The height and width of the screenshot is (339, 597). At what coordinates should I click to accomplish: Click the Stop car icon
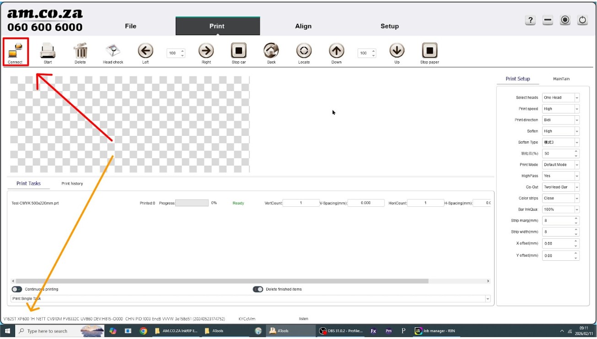pos(238,50)
